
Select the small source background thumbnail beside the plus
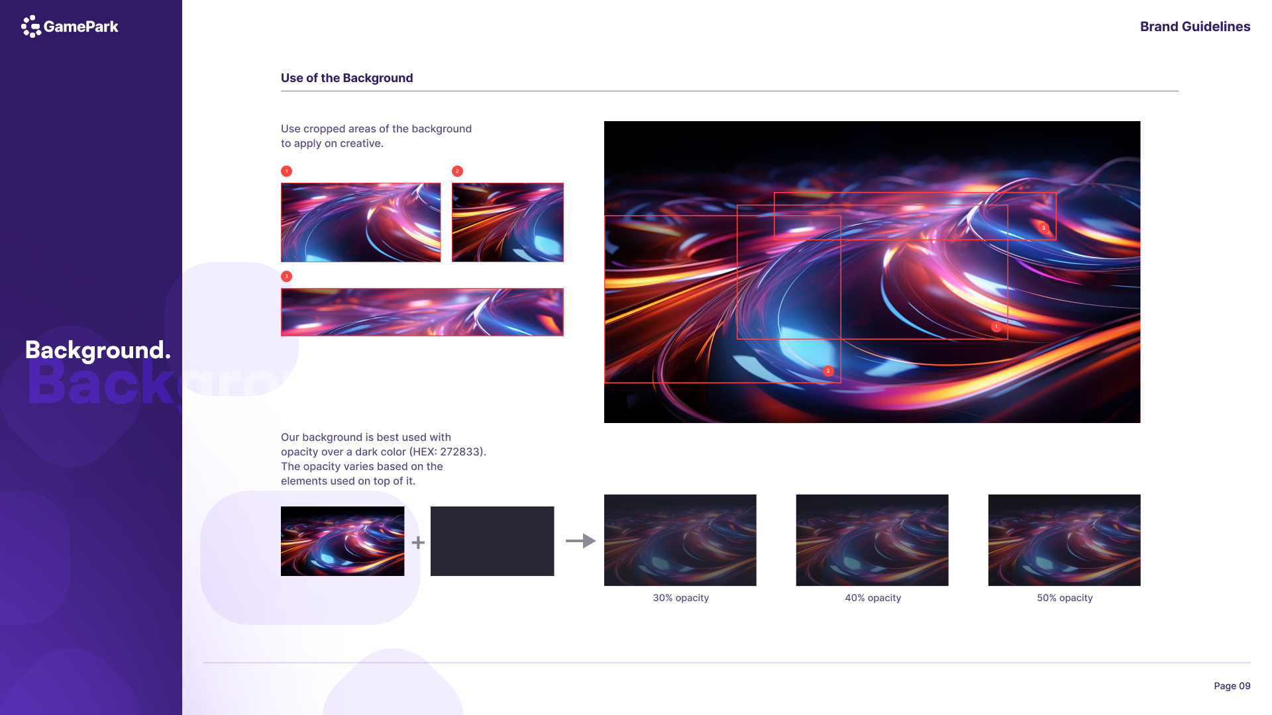[343, 541]
